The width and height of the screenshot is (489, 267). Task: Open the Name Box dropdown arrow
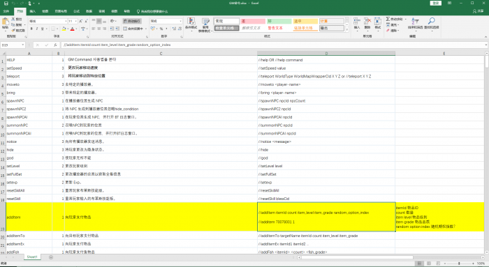tap(23, 45)
